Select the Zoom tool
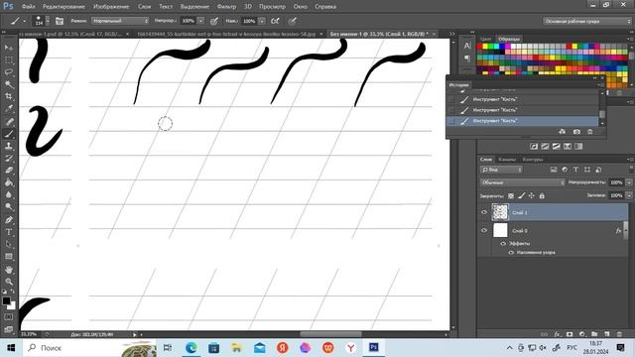Viewport: 635px width, 357px height. (9, 282)
